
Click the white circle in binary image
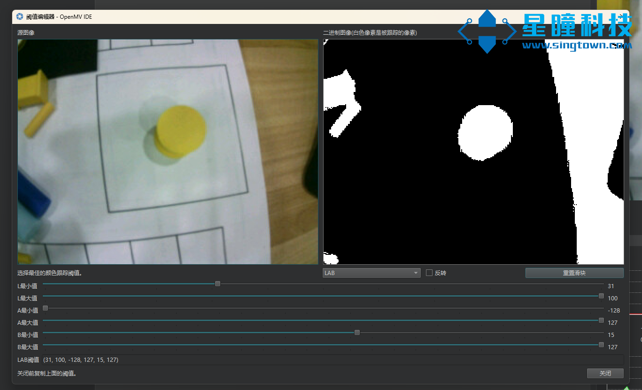click(x=485, y=132)
